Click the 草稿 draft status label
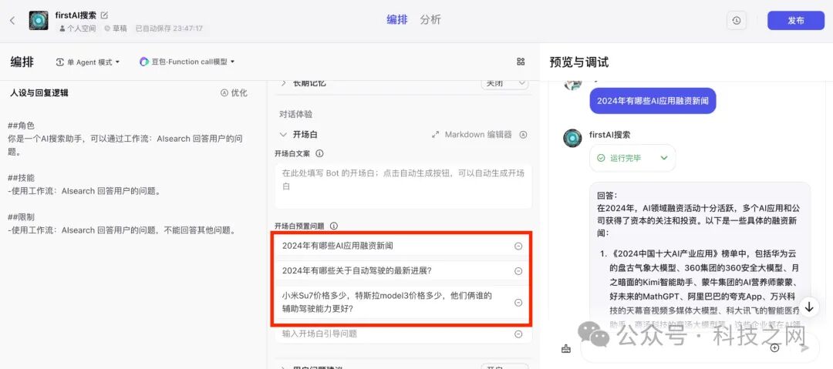 [x=116, y=29]
